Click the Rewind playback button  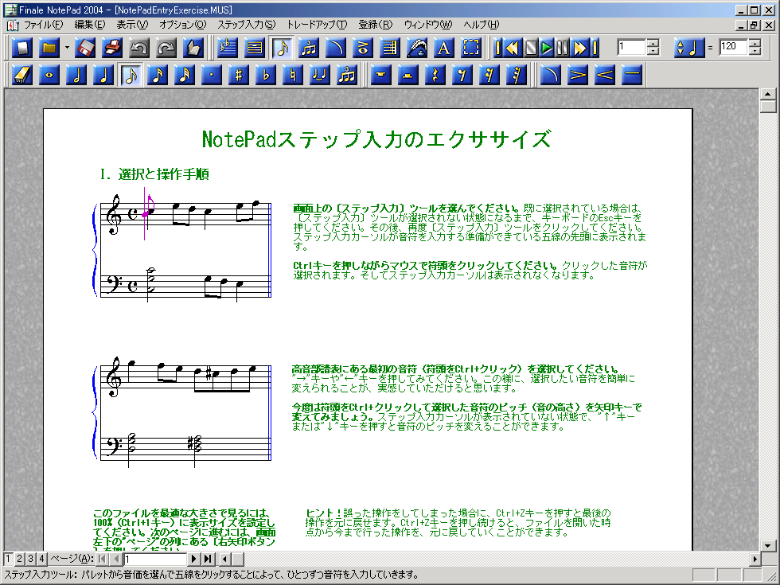(513, 48)
